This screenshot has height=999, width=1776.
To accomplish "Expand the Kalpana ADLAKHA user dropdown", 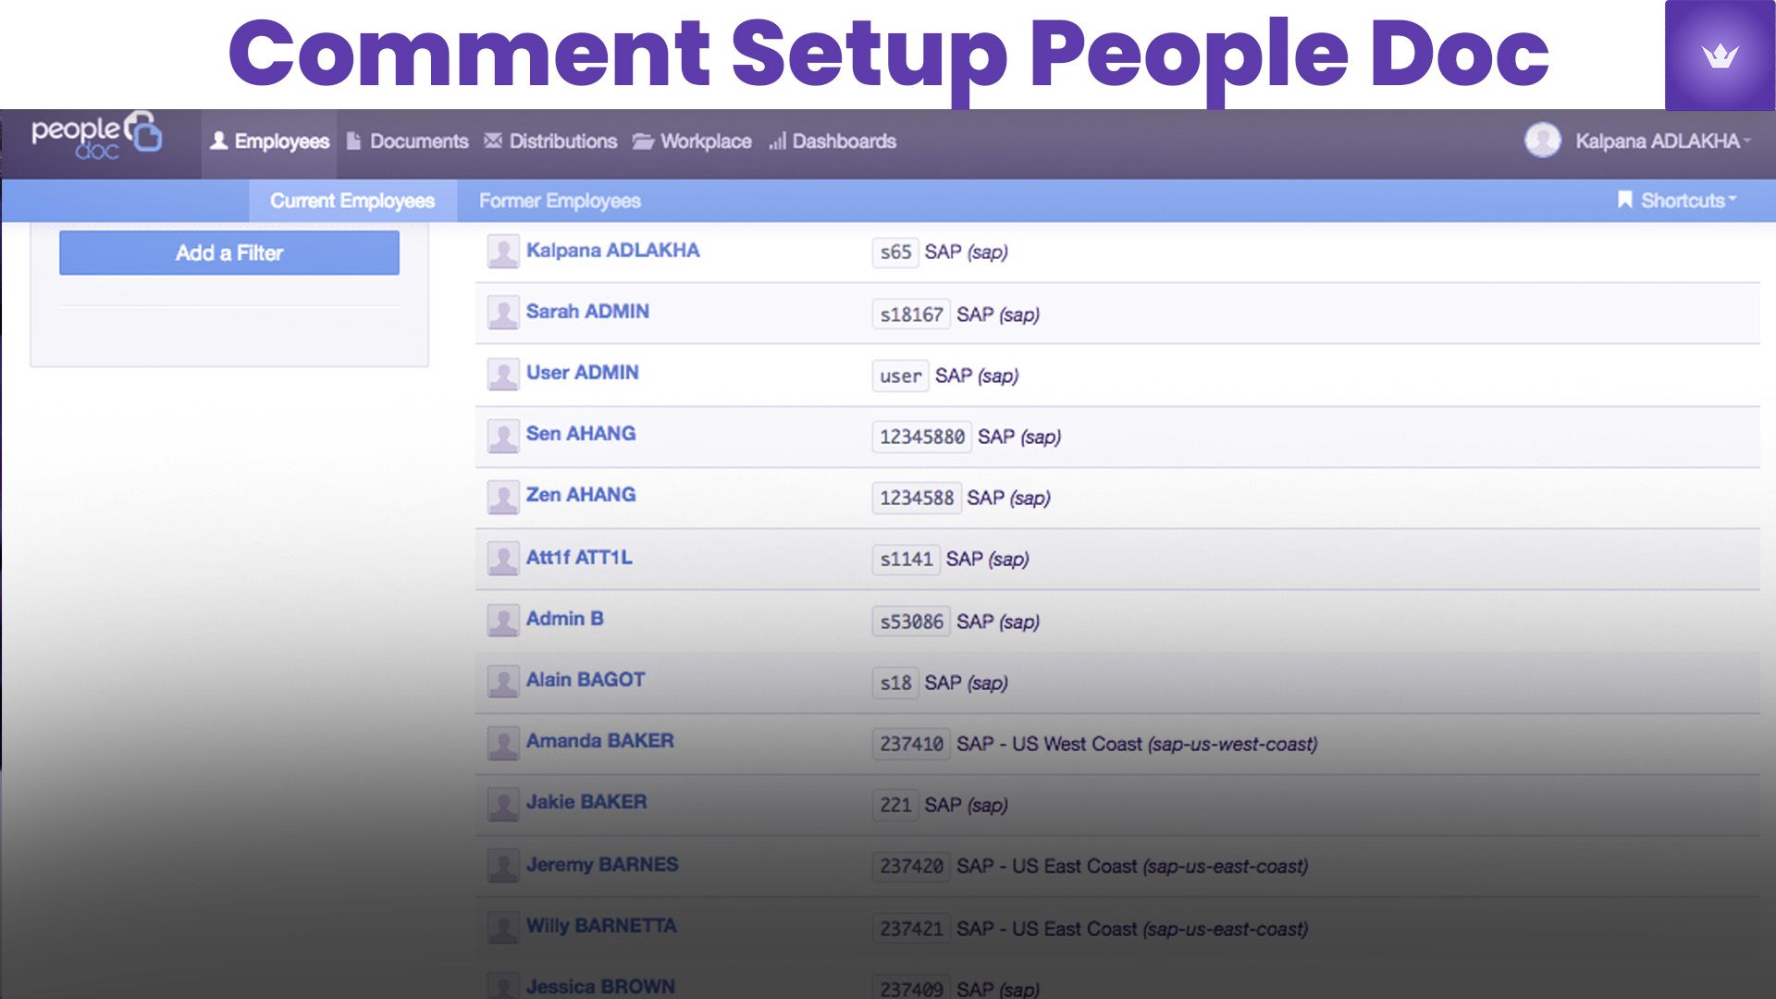I will point(1663,142).
